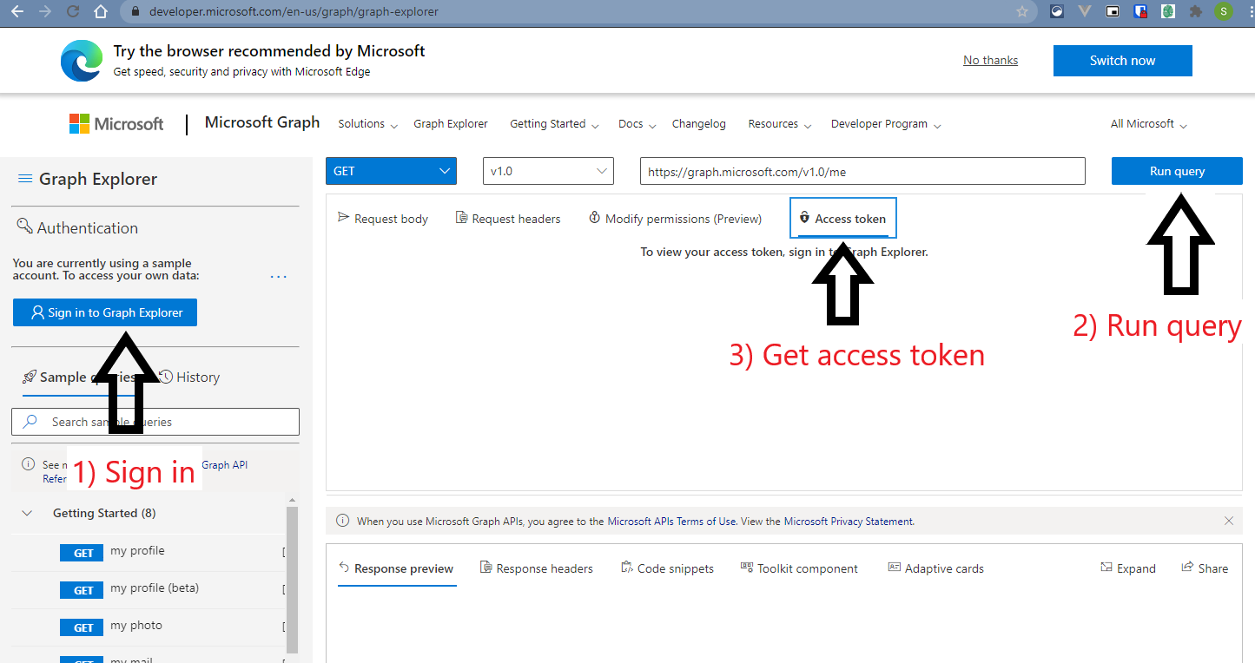1255x663 pixels.
Task: Expand the Developer Program menu
Action: tap(886, 124)
